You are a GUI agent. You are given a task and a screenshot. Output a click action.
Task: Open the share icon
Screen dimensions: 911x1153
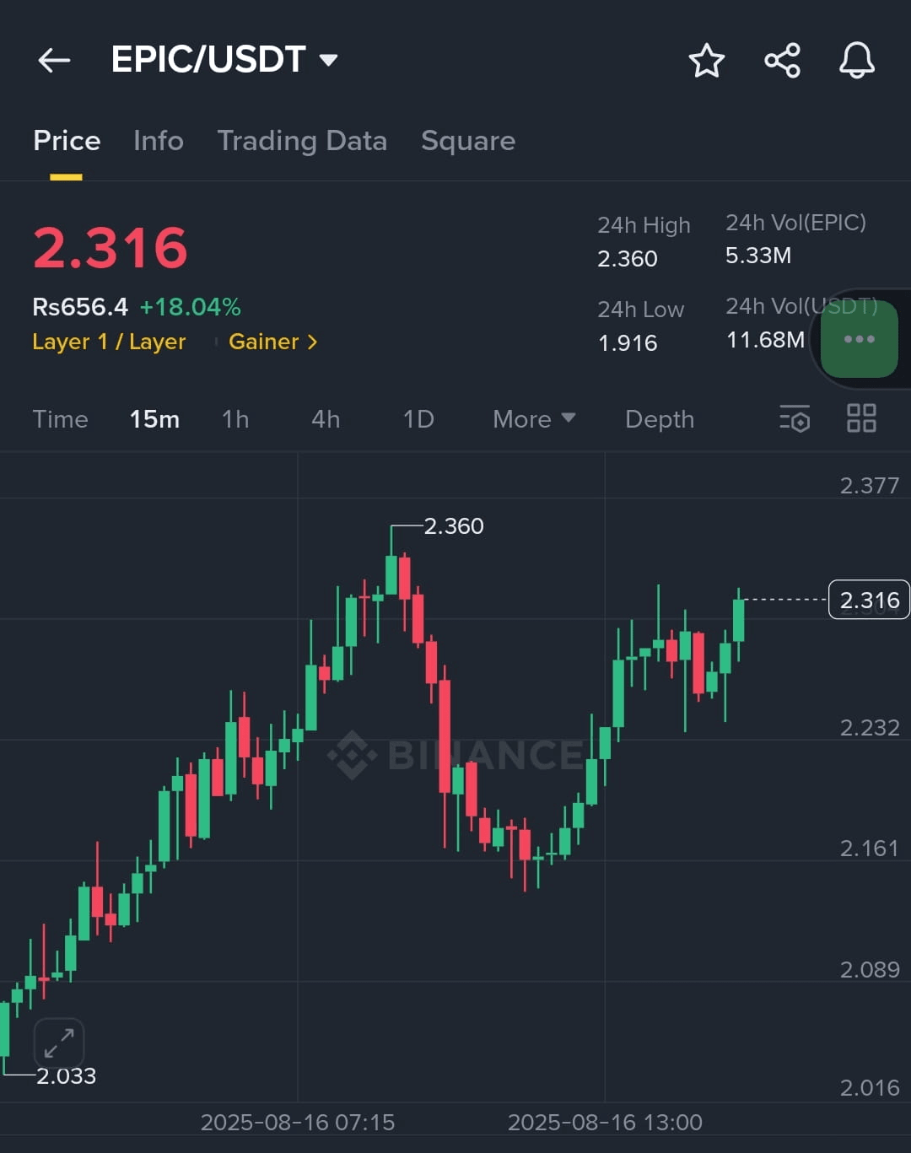click(x=782, y=60)
